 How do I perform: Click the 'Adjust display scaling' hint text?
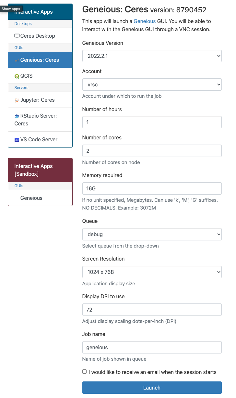coord(129,321)
